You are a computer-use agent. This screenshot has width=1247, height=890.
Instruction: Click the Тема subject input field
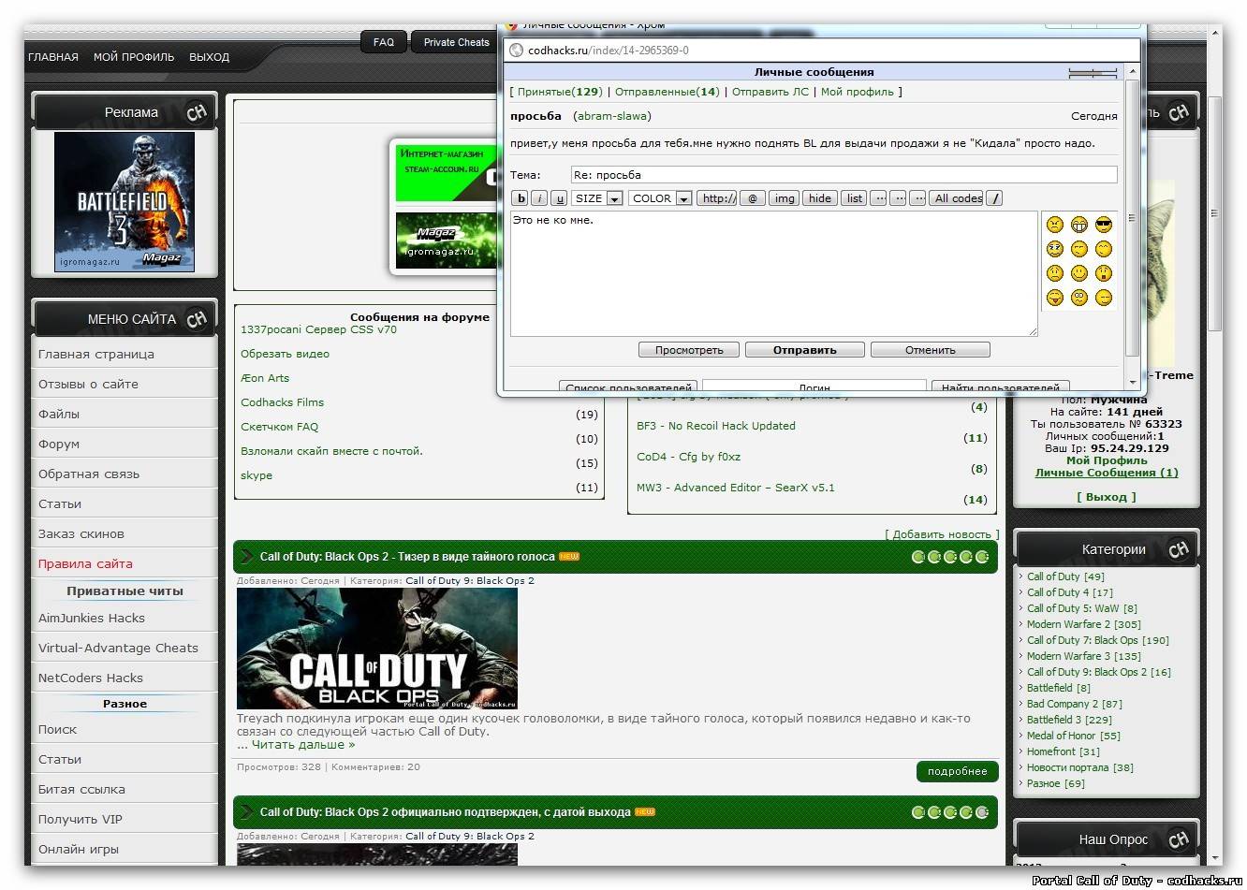(844, 175)
